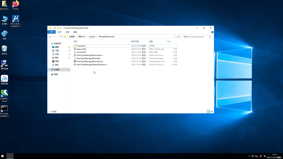The image size is (283, 159).
Task: Switch to the 查看 ribbon tab
Action: coord(75,32)
